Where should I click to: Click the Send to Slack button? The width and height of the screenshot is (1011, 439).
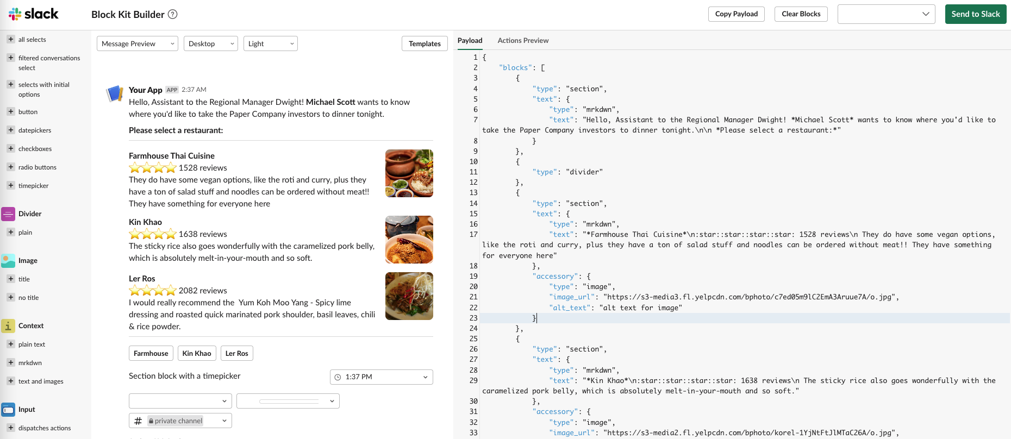pos(976,14)
